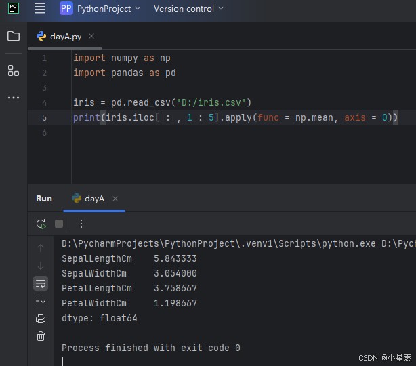Screen dimensions: 416x366
Task: Toggle Soft-Wrap in the console
Action: click(41, 283)
